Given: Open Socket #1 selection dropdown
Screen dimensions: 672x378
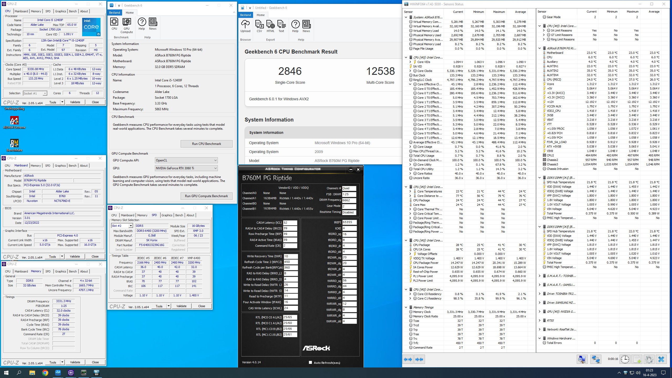Looking at the screenshot, I should click(x=35, y=93).
